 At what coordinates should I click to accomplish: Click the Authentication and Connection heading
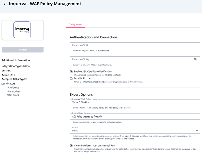pyautogui.click(x=93, y=37)
